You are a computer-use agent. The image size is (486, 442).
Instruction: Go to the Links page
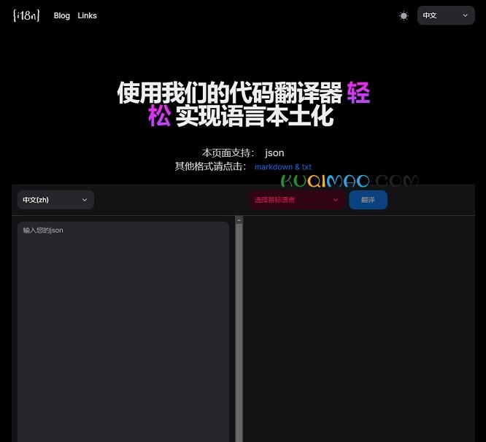tap(87, 15)
